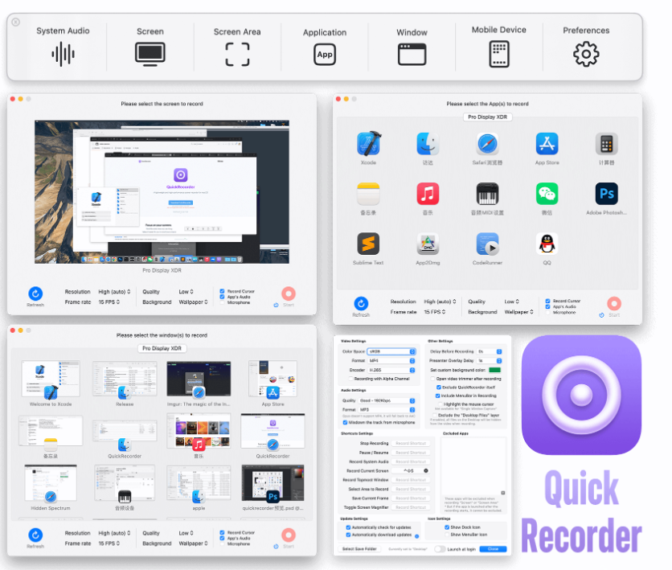Select the QQ penguin app icon

[x=547, y=244]
